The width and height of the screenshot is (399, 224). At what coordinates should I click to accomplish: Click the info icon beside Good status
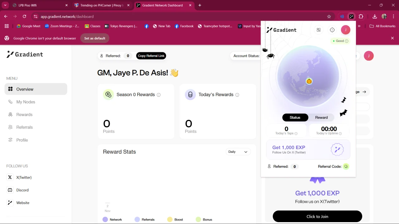click(347, 41)
